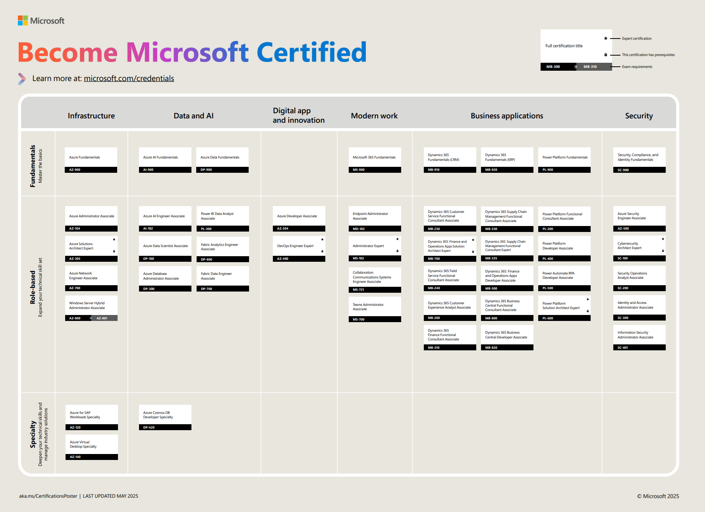
Task: Click the Microsoft logo
Action: 41,21
